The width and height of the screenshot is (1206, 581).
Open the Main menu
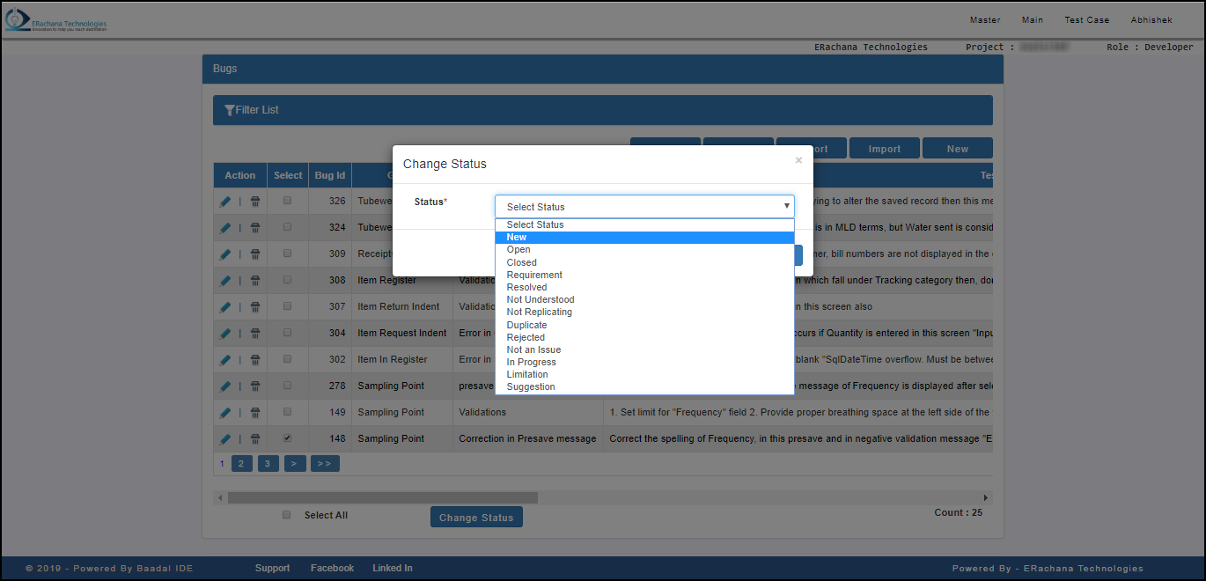(x=1033, y=20)
